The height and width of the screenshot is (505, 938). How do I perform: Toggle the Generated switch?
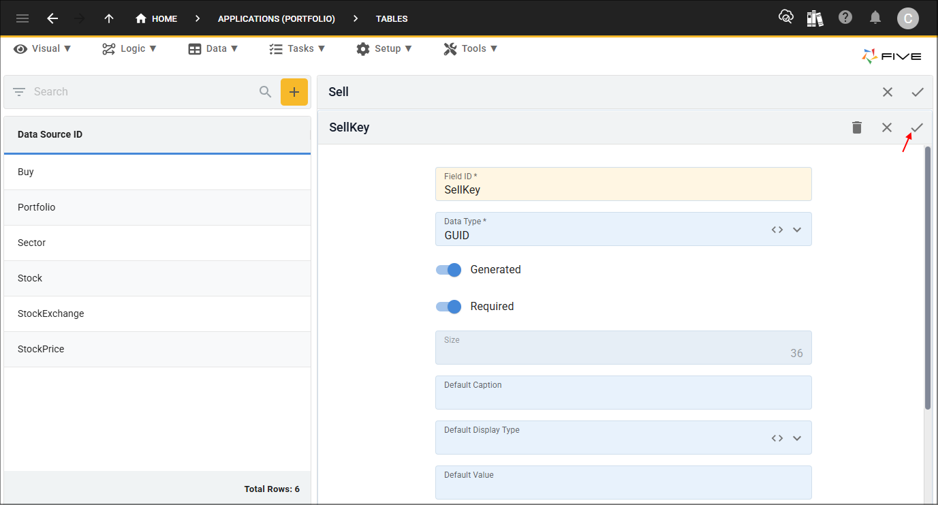point(449,270)
